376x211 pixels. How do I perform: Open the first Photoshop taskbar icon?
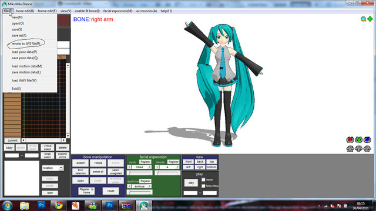41,205
